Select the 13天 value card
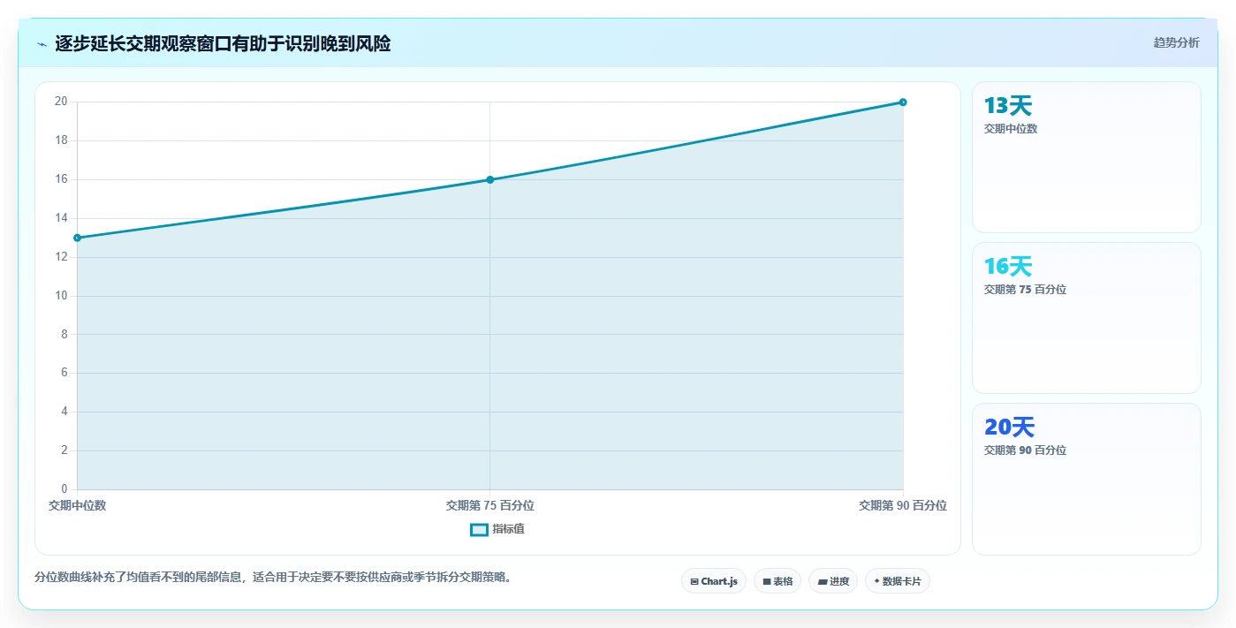Viewport: 1236px width, 628px height. pos(1087,157)
